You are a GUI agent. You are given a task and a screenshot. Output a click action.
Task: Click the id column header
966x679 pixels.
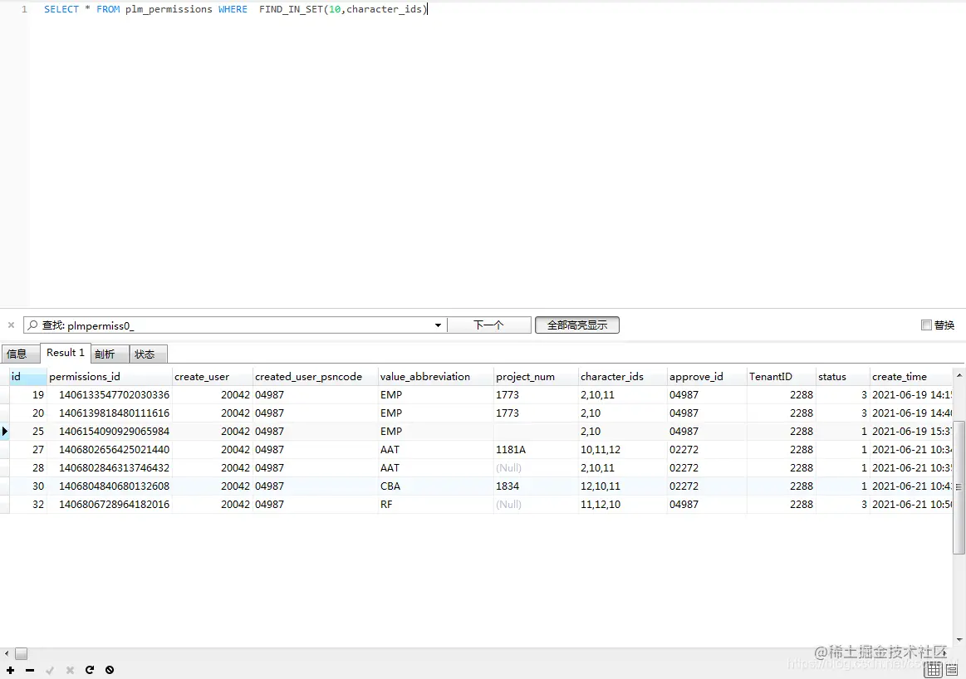click(28, 376)
